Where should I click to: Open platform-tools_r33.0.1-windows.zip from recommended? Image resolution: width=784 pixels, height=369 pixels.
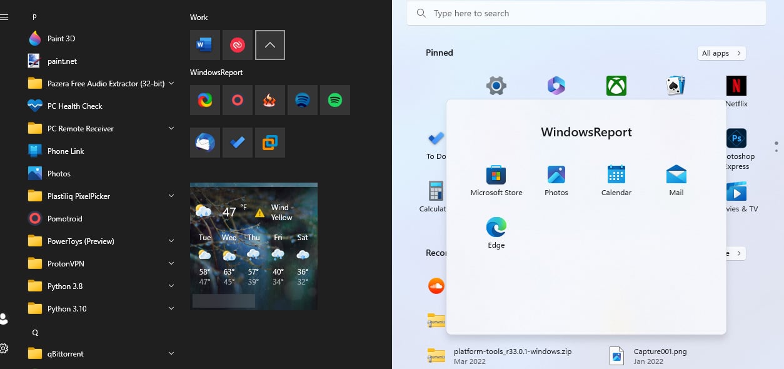point(500,356)
